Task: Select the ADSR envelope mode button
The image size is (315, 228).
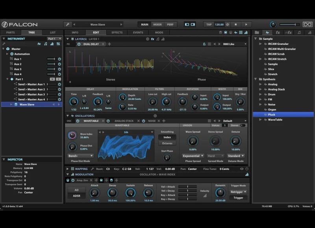Action: (x=76, y=196)
